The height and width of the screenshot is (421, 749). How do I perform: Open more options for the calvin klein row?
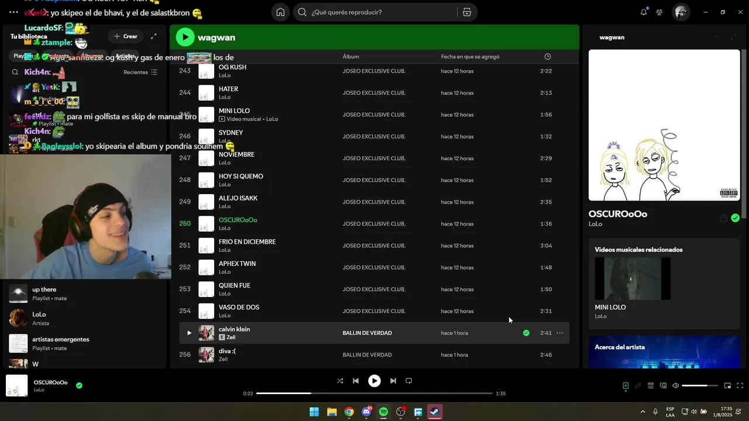(x=560, y=333)
